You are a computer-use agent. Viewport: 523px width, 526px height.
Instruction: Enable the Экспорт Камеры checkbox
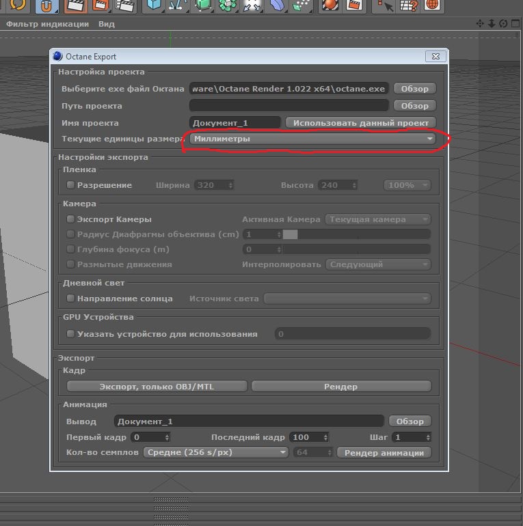point(70,219)
